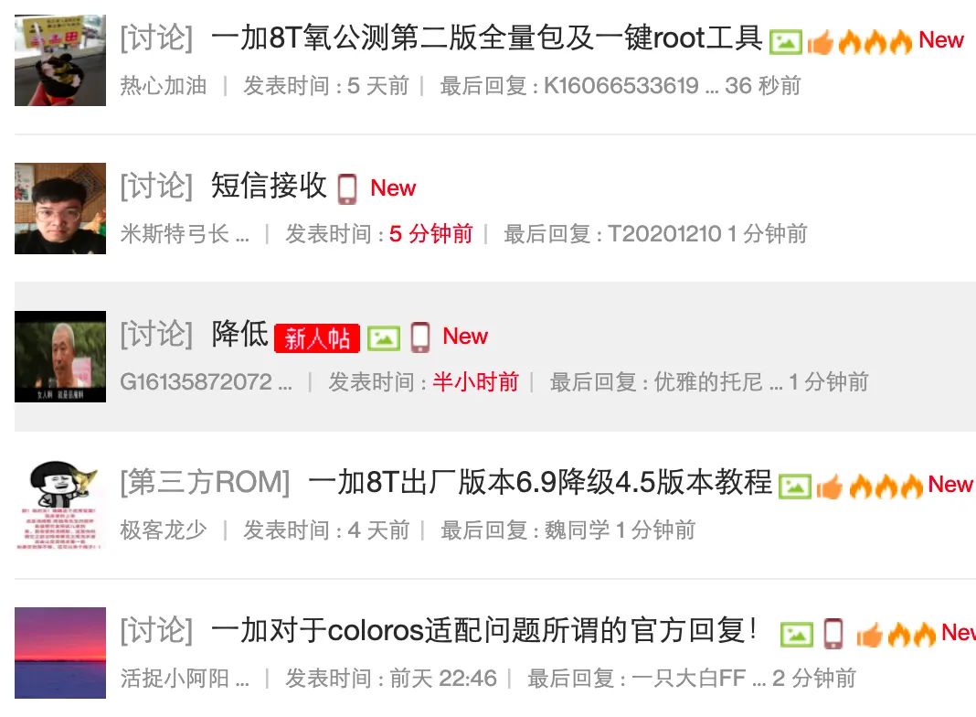
Task: Select the [第三方ROM] category tag
Action: point(206,482)
